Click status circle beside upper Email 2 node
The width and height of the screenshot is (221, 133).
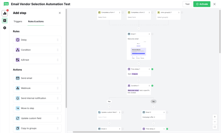(x=167, y=112)
